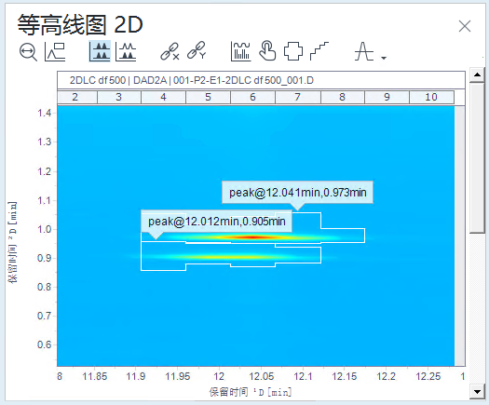
Task: Click the staircase step icon
Action: 319,51
